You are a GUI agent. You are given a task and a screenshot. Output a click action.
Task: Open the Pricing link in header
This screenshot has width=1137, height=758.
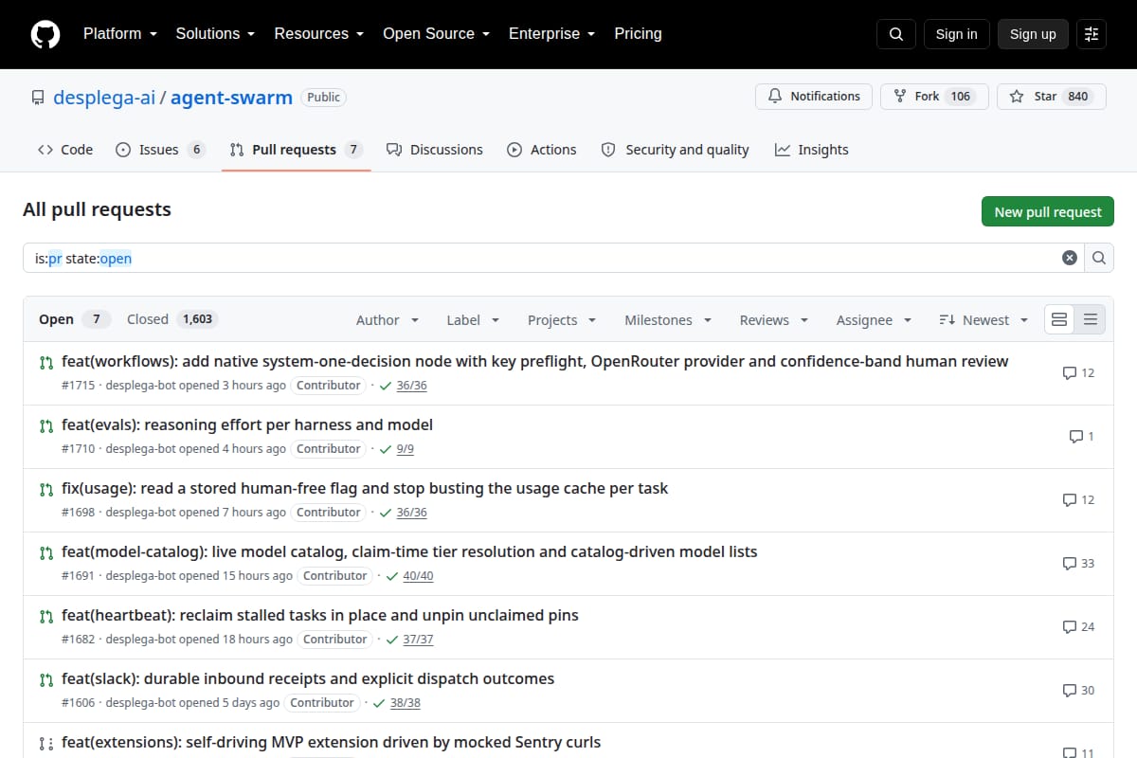639,34
